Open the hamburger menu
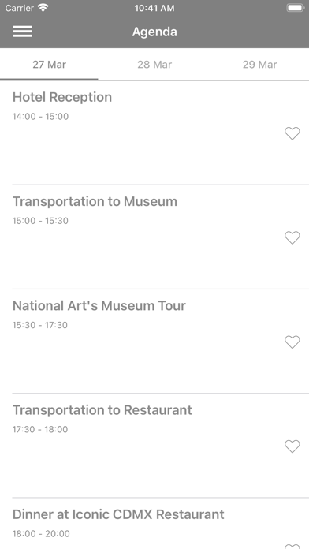This screenshot has width=309, height=549. (x=23, y=32)
